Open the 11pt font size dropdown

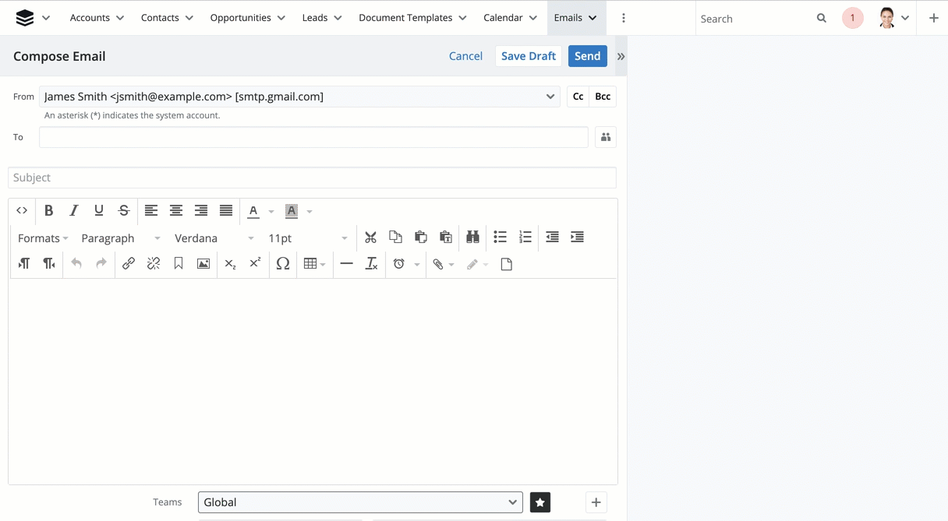coord(307,238)
